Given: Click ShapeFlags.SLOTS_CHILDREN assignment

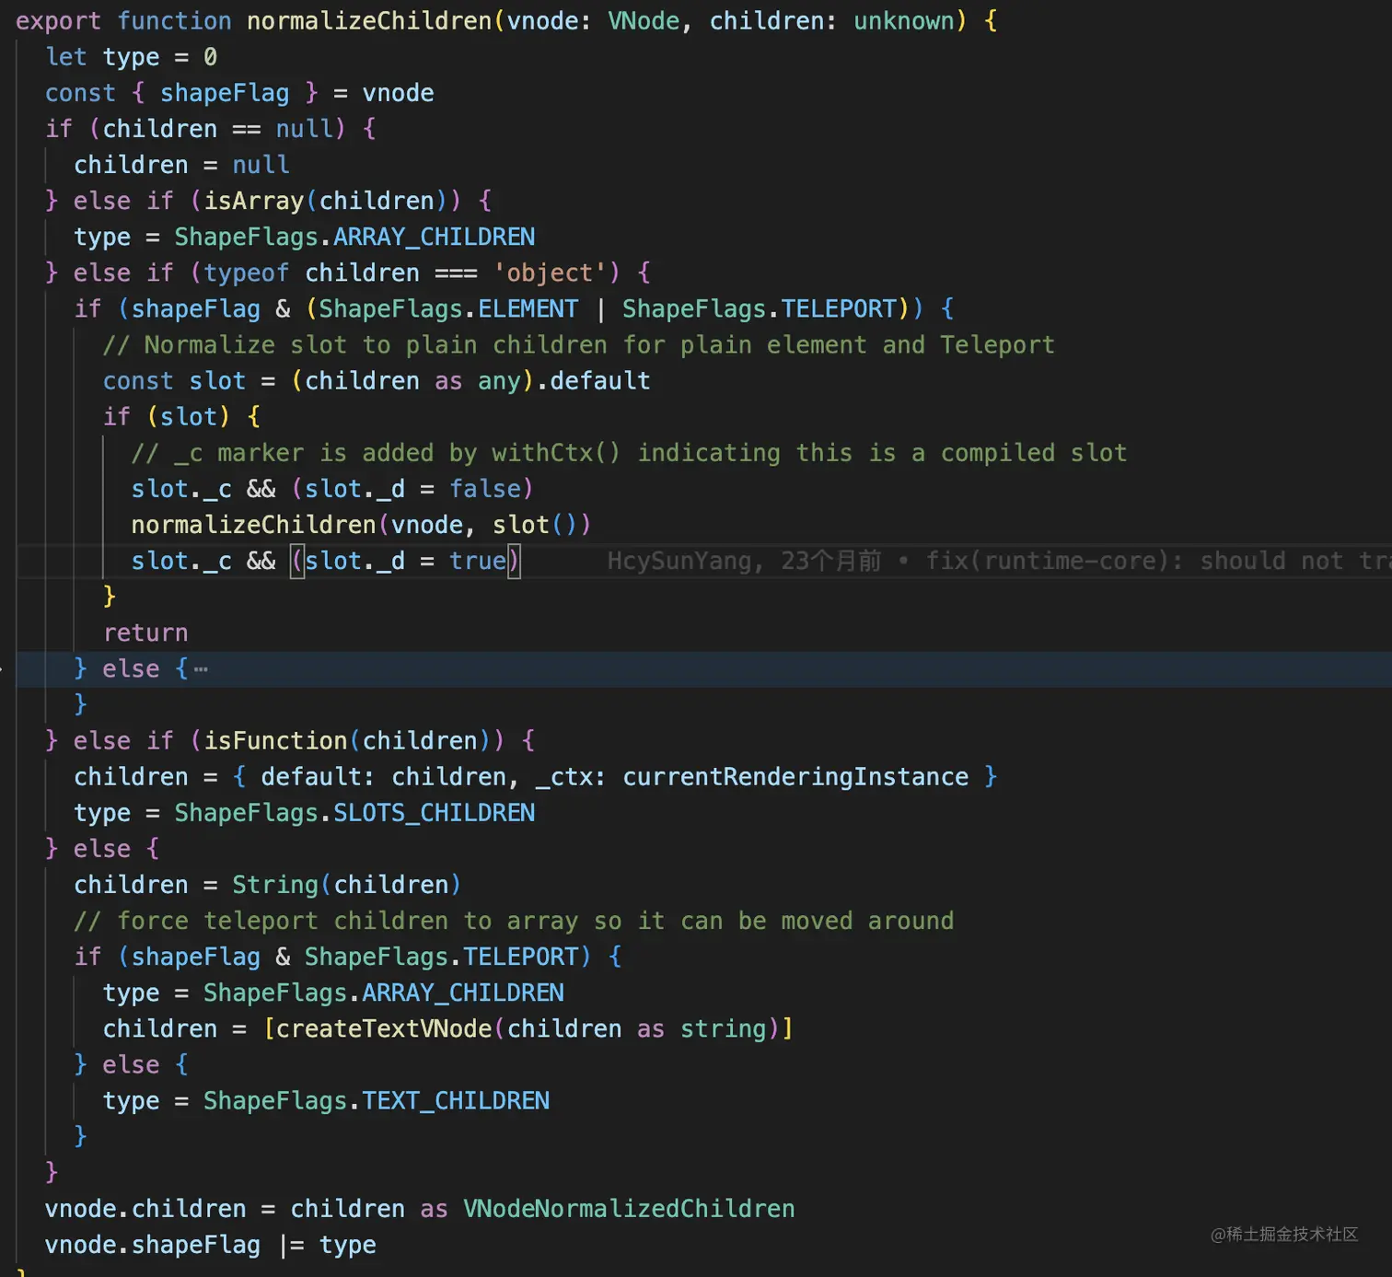Looking at the screenshot, I should coord(354,812).
